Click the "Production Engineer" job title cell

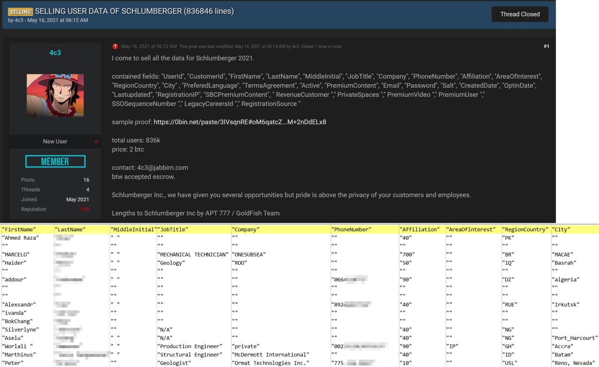190,346
